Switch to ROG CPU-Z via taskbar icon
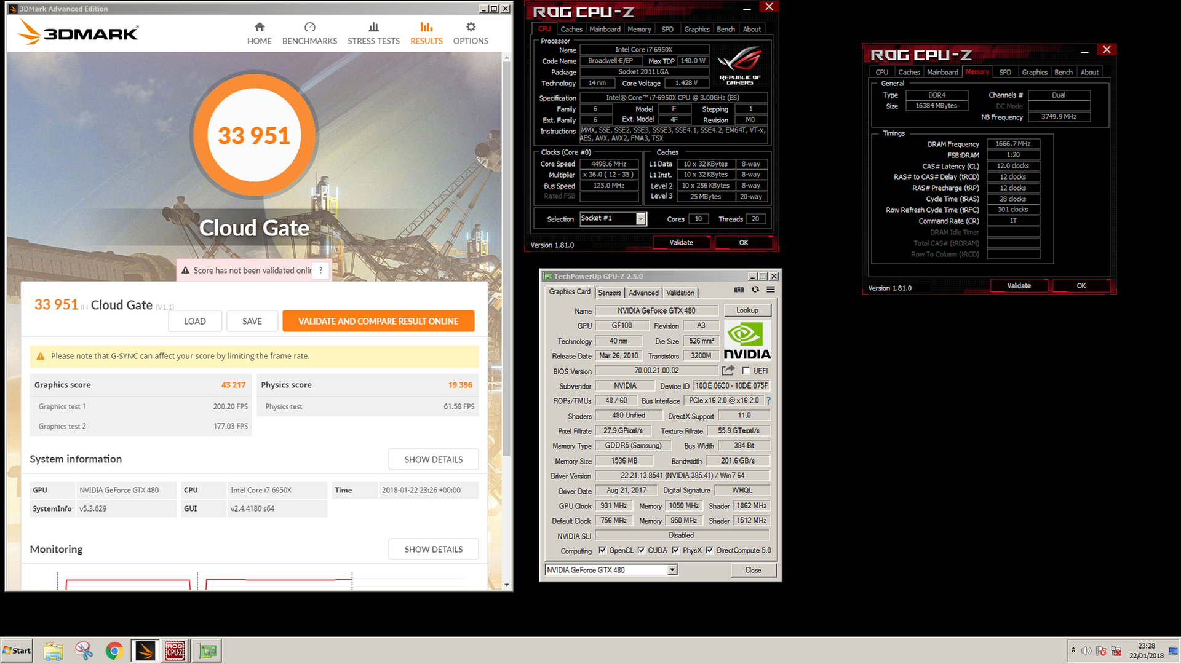The image size is (1181, 664). [175, 650]
